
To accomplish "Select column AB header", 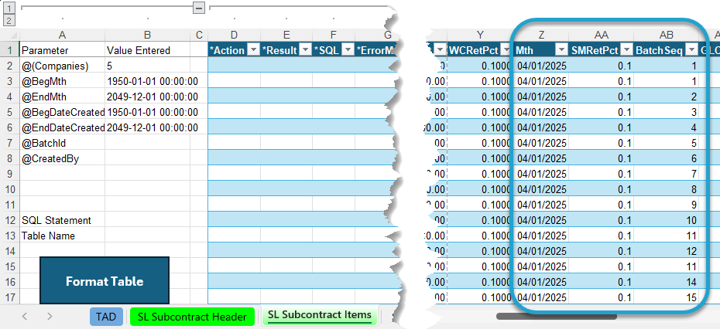I will point(667,36).
